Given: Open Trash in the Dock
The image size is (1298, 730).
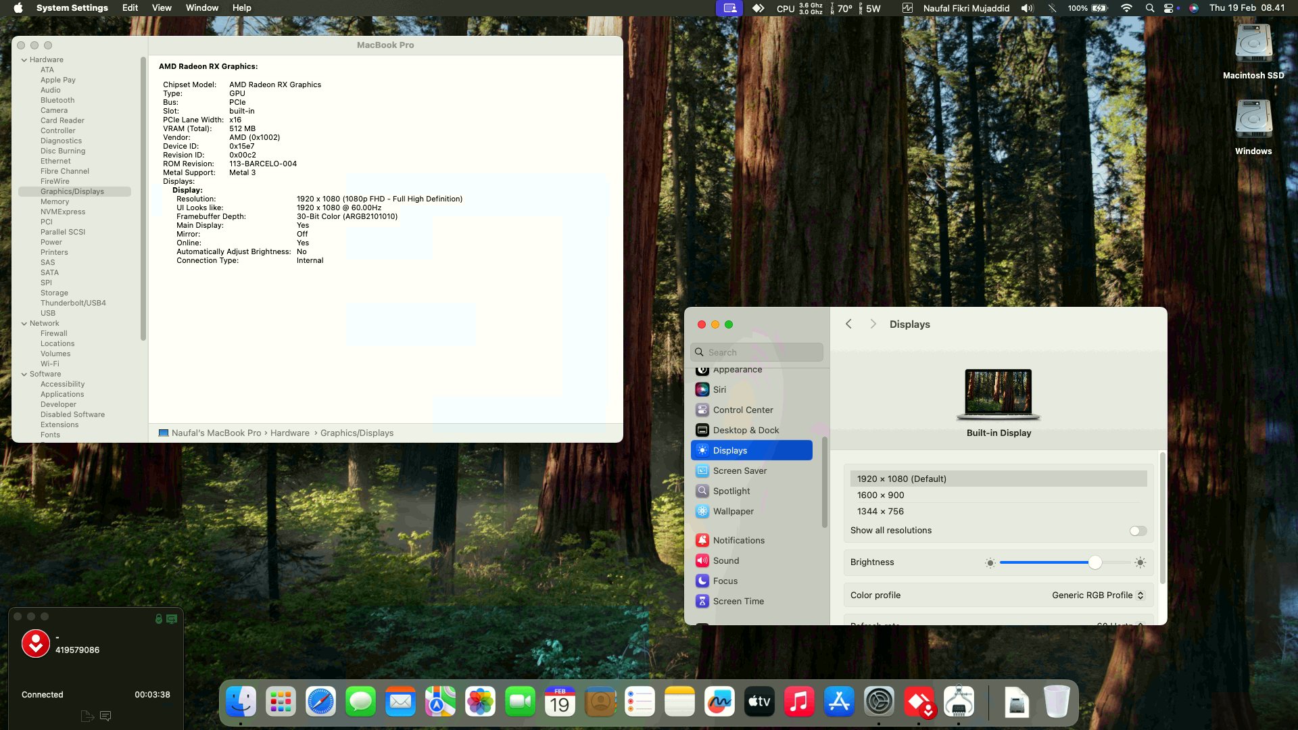Looking at the screenshot, I should point(1056,702).
